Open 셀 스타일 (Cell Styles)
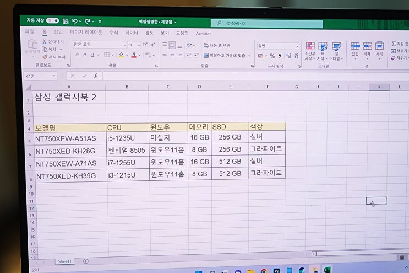 coord(336,51)
